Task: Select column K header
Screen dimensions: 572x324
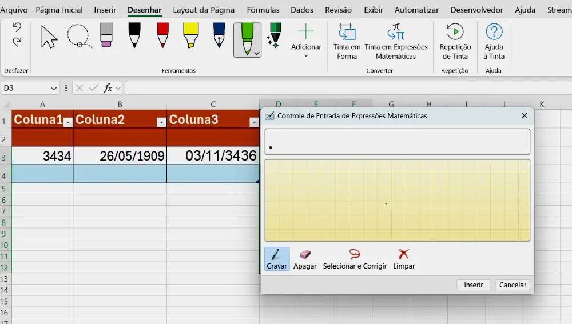Action: [x=542, y=104]
